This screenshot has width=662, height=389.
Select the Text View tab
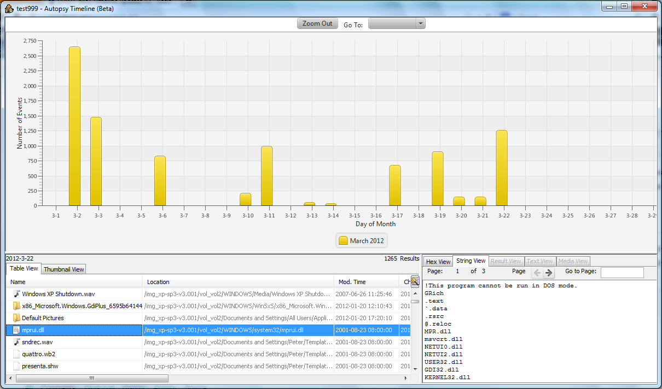coord(541,262)
